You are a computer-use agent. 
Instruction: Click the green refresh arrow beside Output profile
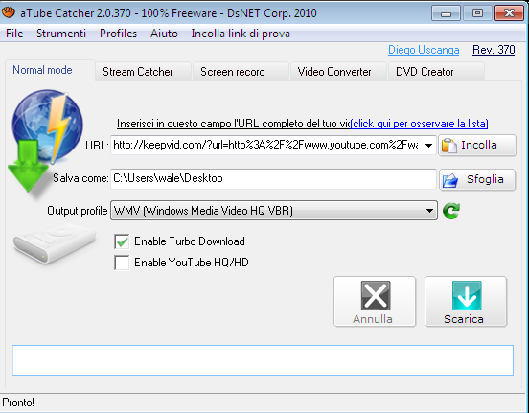(451, 211)
